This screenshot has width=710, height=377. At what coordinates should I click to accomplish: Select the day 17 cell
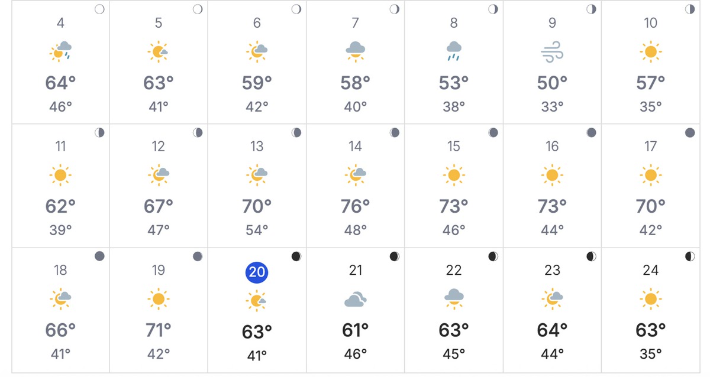(650, 186)
